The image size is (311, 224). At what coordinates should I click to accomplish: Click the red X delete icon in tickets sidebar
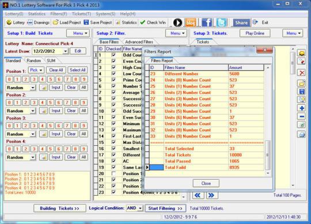pos(302,73)
